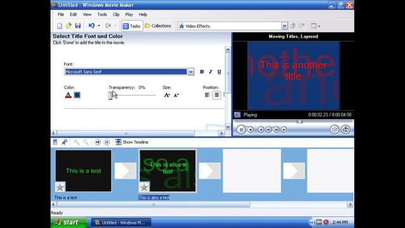The height and width of the screenshot is (228, 405).
Task: Step to the previous frame
Action: pos(268,129)
